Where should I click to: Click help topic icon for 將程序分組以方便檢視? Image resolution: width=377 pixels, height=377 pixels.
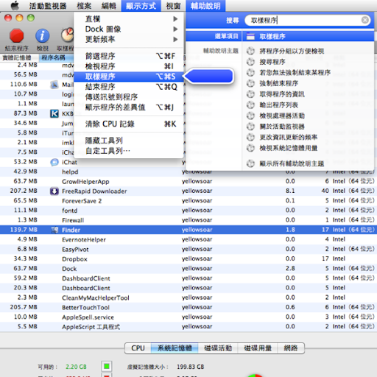point(250,51)
